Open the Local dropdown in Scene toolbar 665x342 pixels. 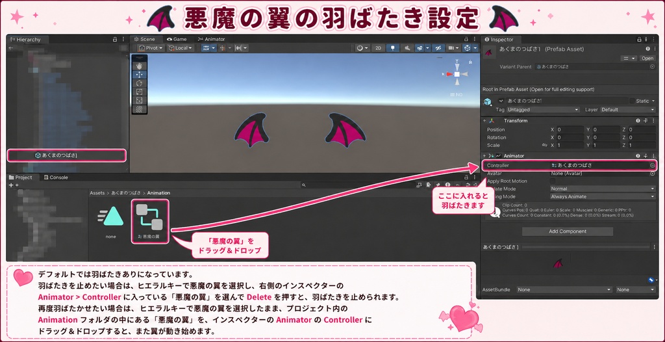pos(181,48)
